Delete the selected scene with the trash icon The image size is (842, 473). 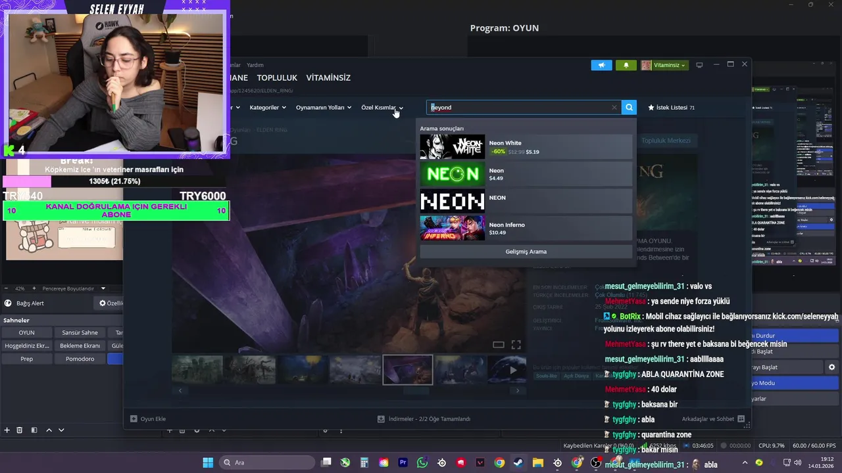pyautogui.click(x=20, y=430)
